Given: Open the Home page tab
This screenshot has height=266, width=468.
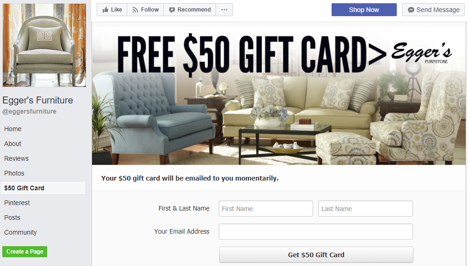Looking at the screenshot, I should click(13, 129).
